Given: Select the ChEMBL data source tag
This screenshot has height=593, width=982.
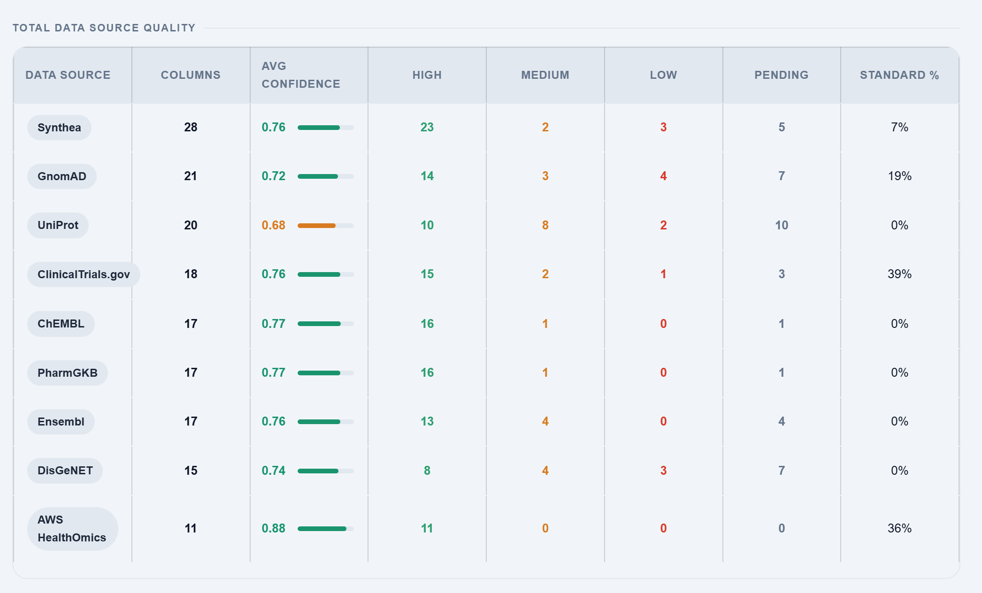Looking at the screenshot, I should click(61, 324).
